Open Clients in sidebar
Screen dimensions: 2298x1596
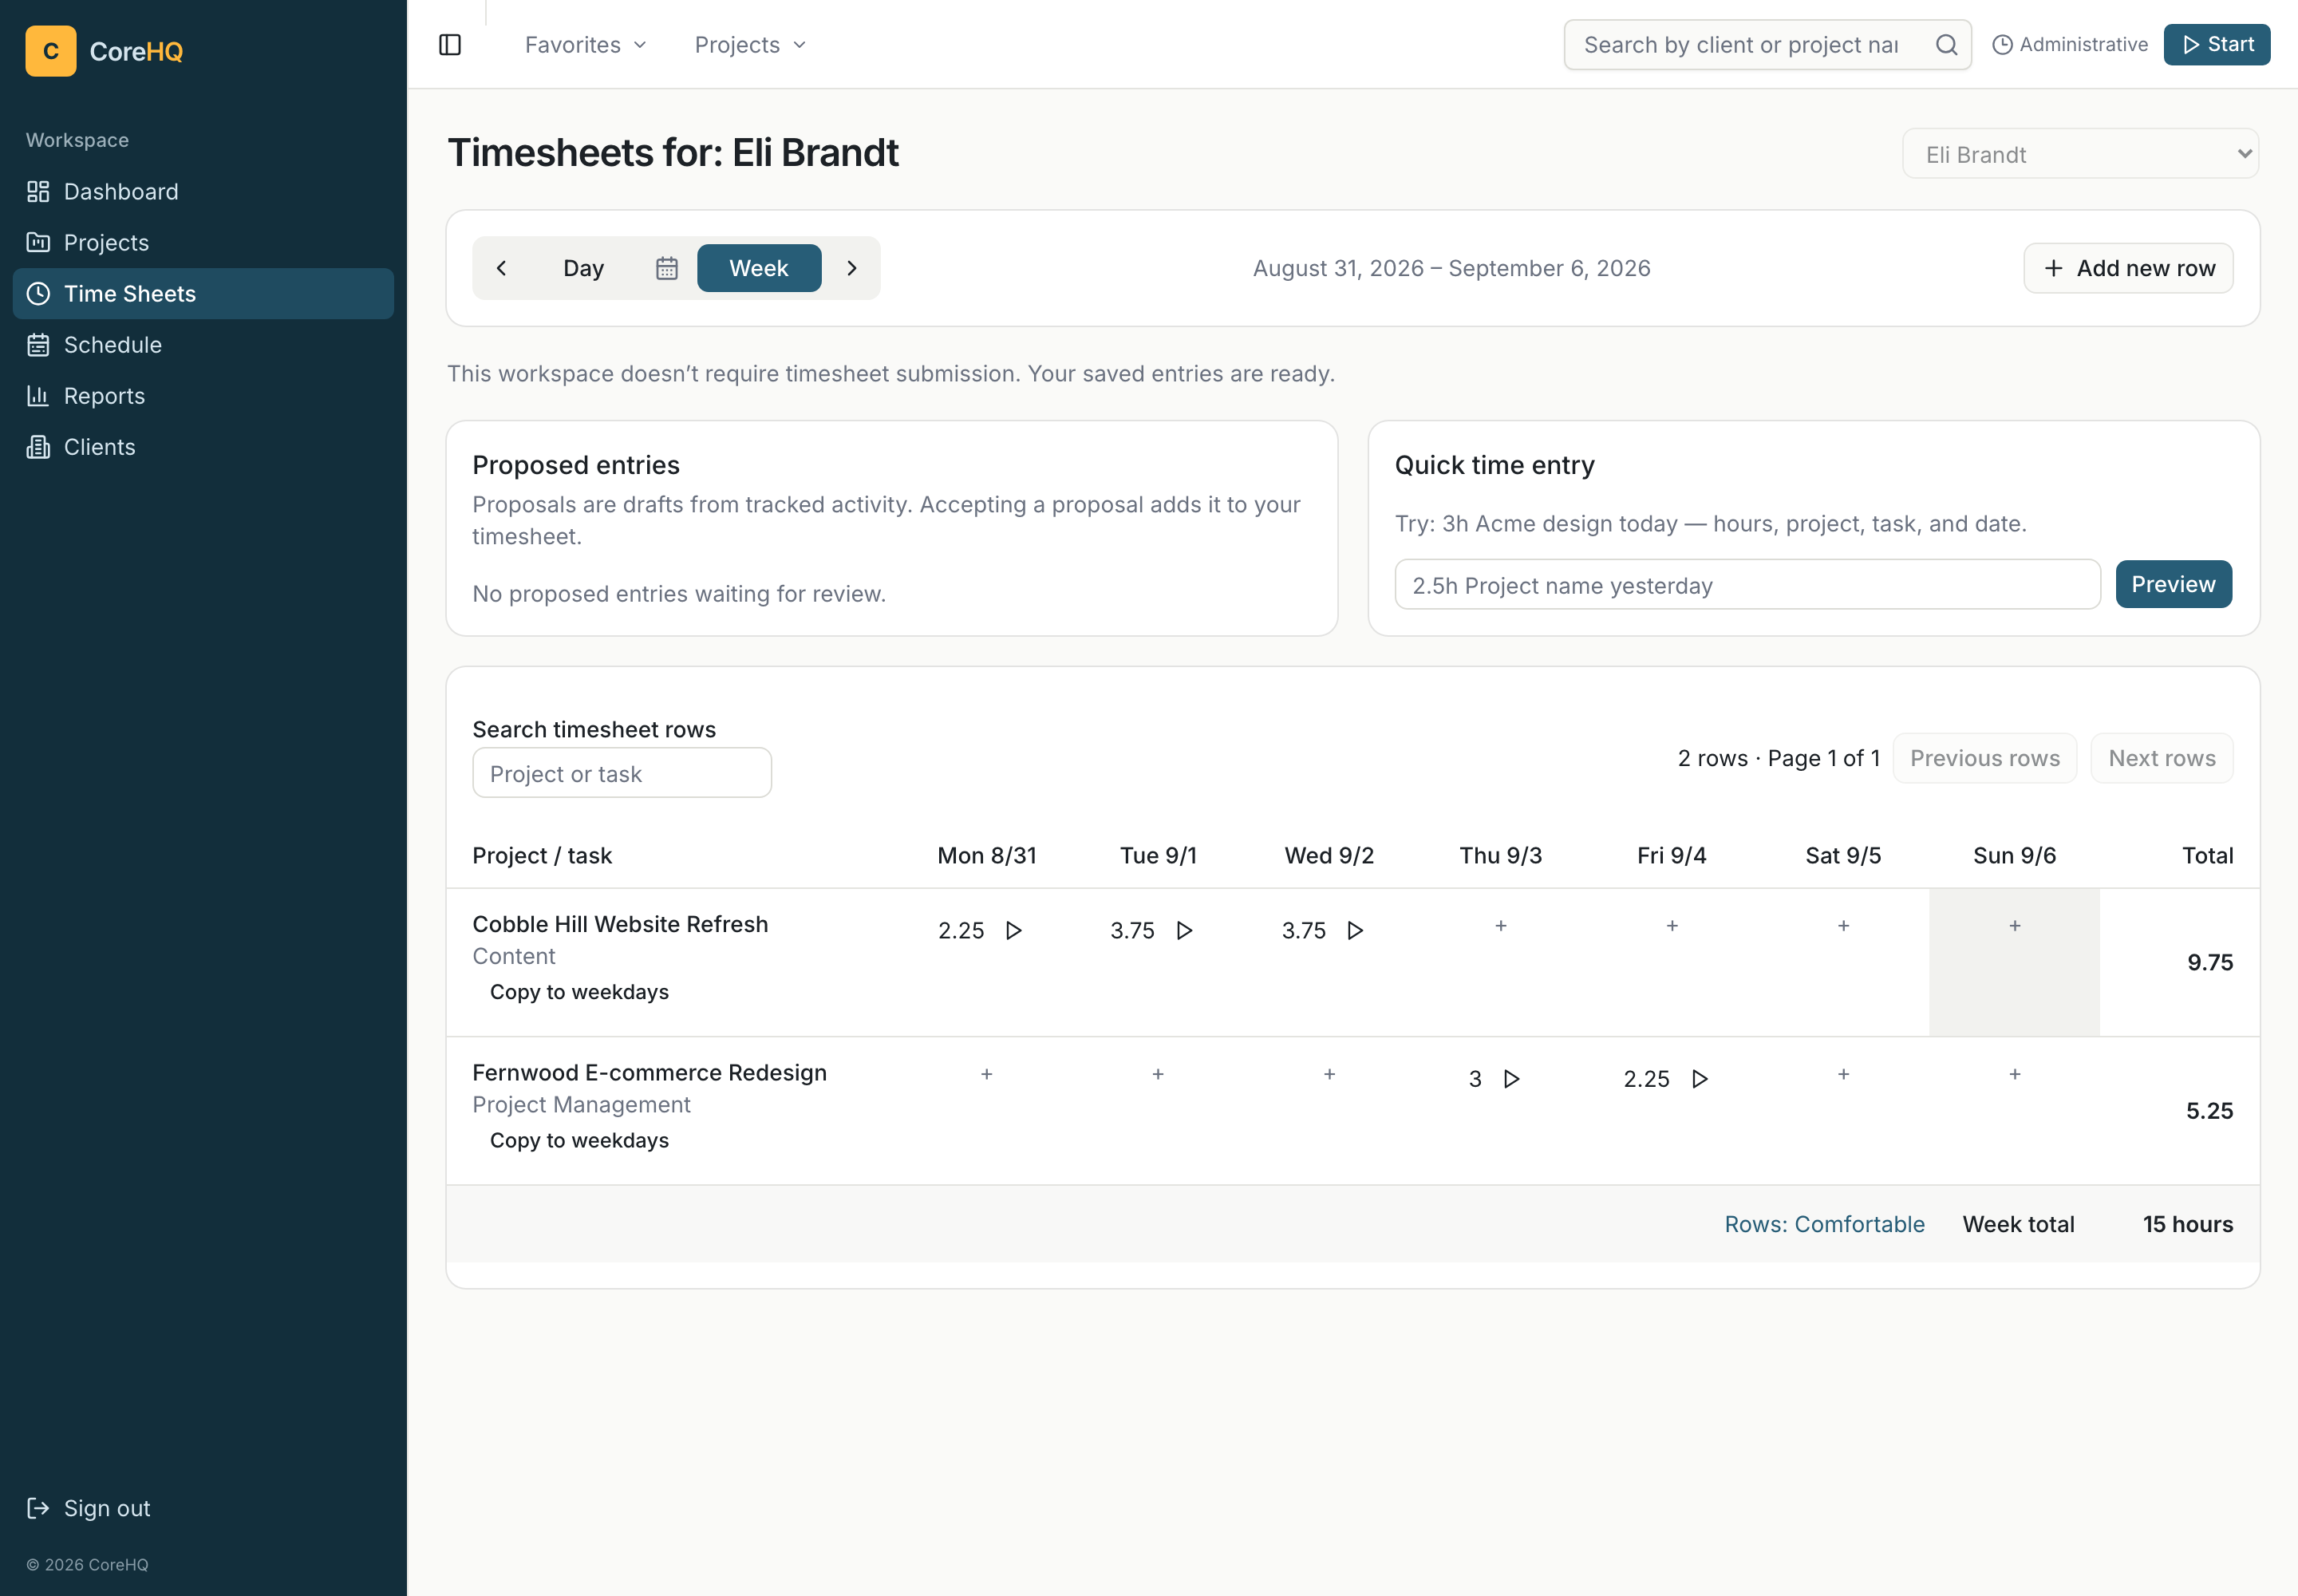(x=203, y=447)
